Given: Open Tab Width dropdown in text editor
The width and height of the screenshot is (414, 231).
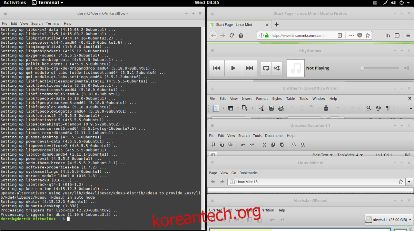Looking at the screenshot, I should coord(350,155).
